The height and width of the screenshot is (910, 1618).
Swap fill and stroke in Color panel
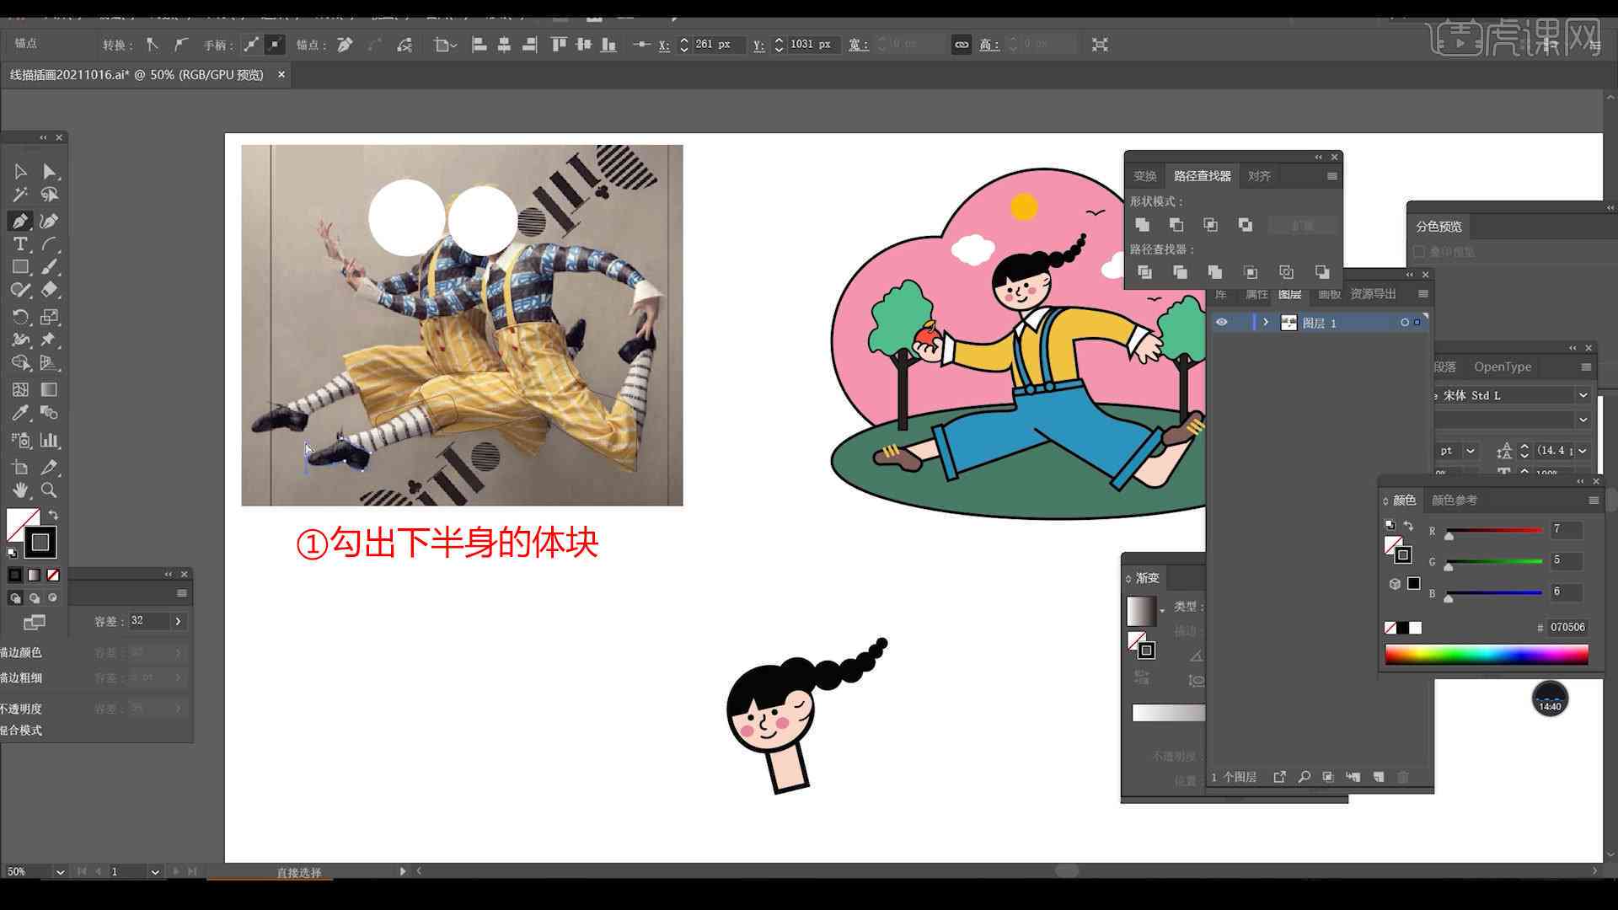(x=1408, y=526)
